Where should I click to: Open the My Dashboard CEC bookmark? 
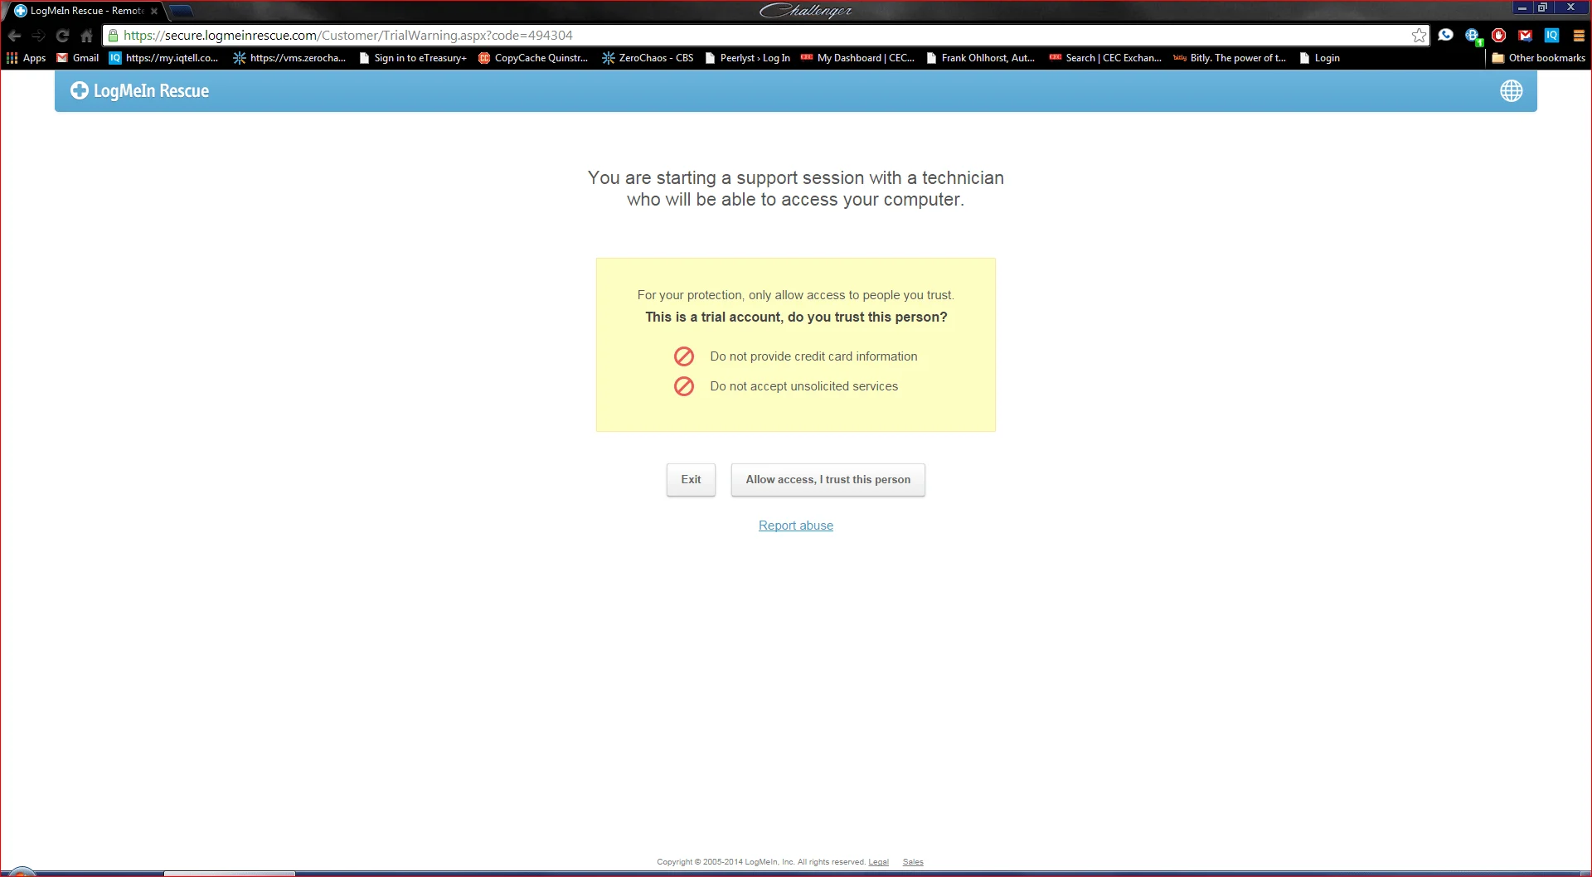pos(857,58)
